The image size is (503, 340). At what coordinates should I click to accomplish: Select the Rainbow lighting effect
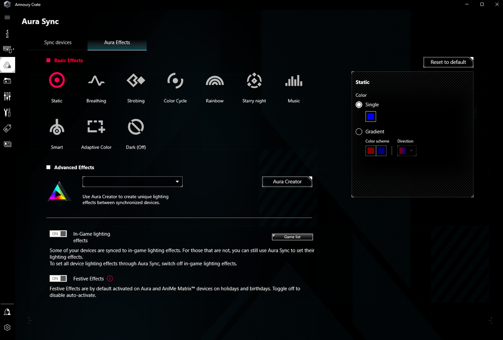214,87
